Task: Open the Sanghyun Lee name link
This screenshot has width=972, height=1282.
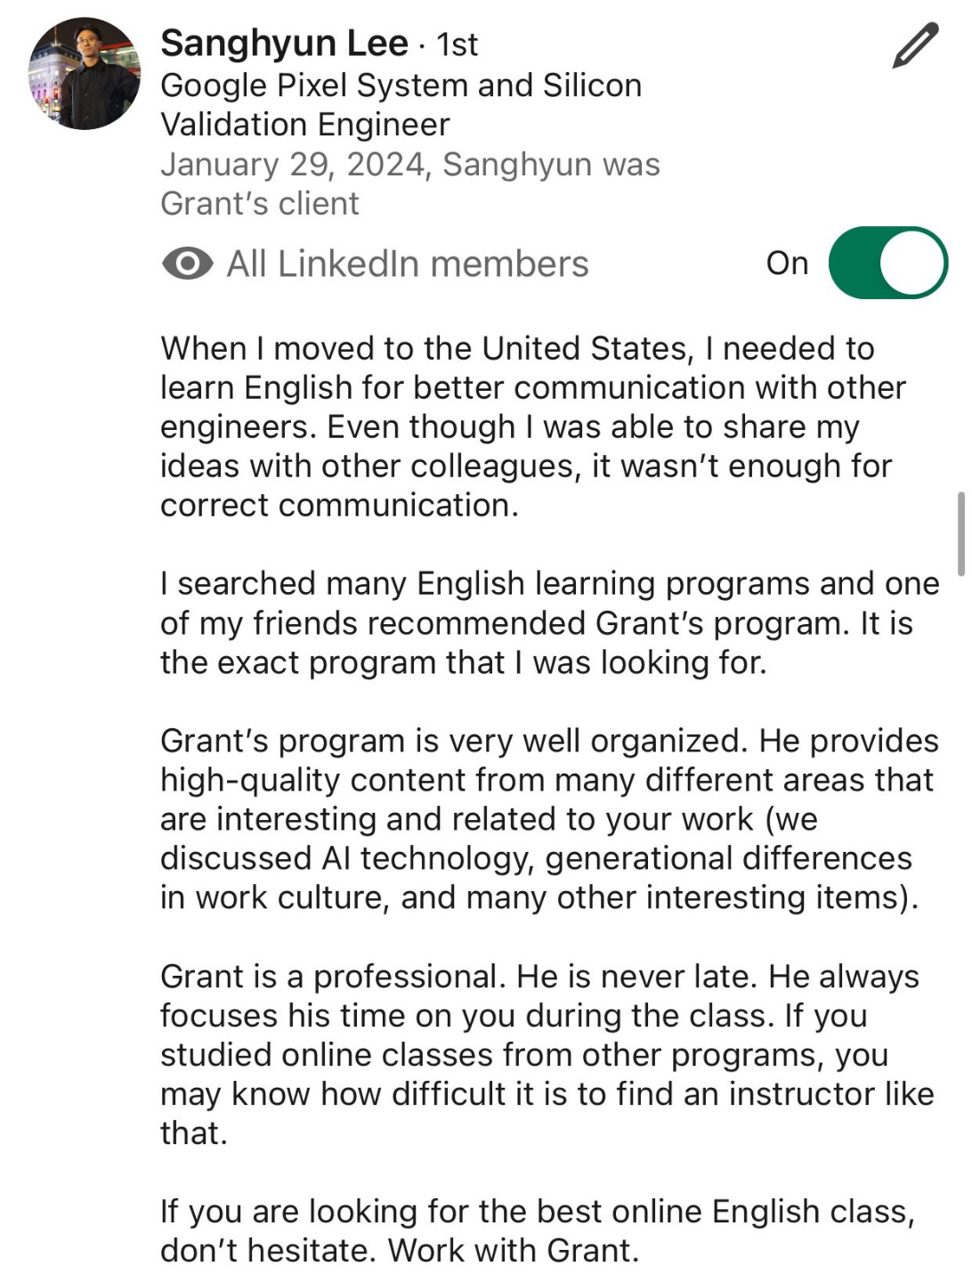Action: coord(284,44)
